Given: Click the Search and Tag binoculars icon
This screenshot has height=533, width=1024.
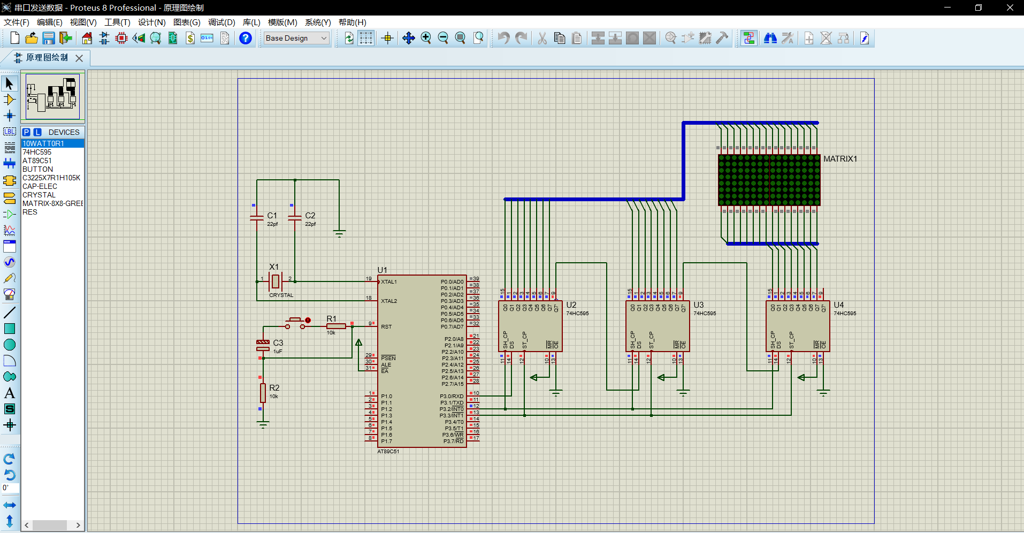Looking at the screenshot, I should point(770,38).
